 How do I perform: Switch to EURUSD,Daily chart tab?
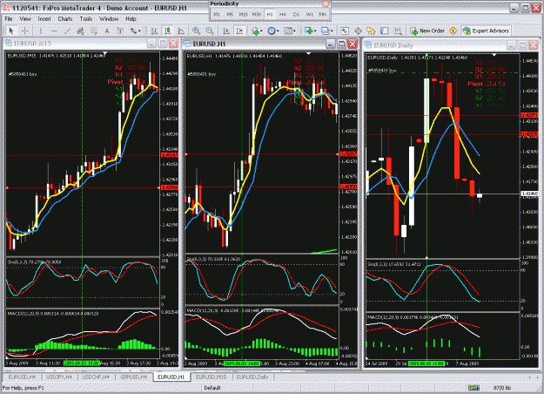(252, 377)
